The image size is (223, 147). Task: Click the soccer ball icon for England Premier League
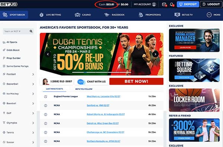tap(45, 97)
